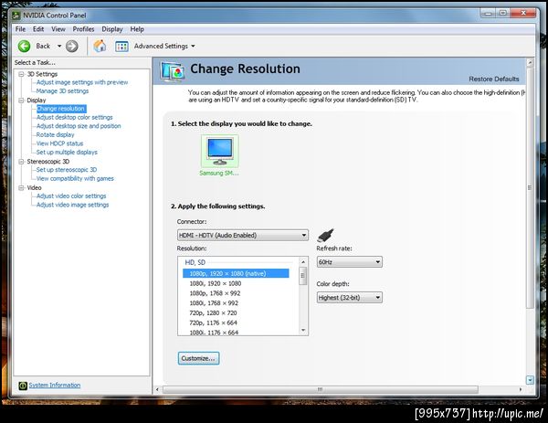This screenshot has width=548, height=423.
Task: Open Adjust desktop size and position
Action: tap(79, 126)
